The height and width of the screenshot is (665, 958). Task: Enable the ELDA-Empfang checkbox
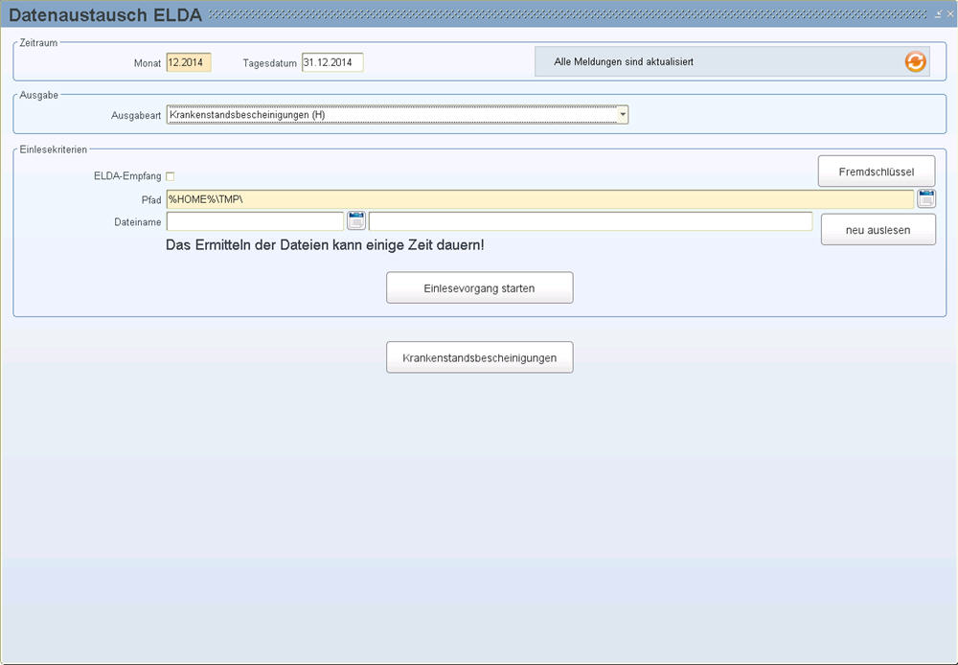tap(171, 176)
